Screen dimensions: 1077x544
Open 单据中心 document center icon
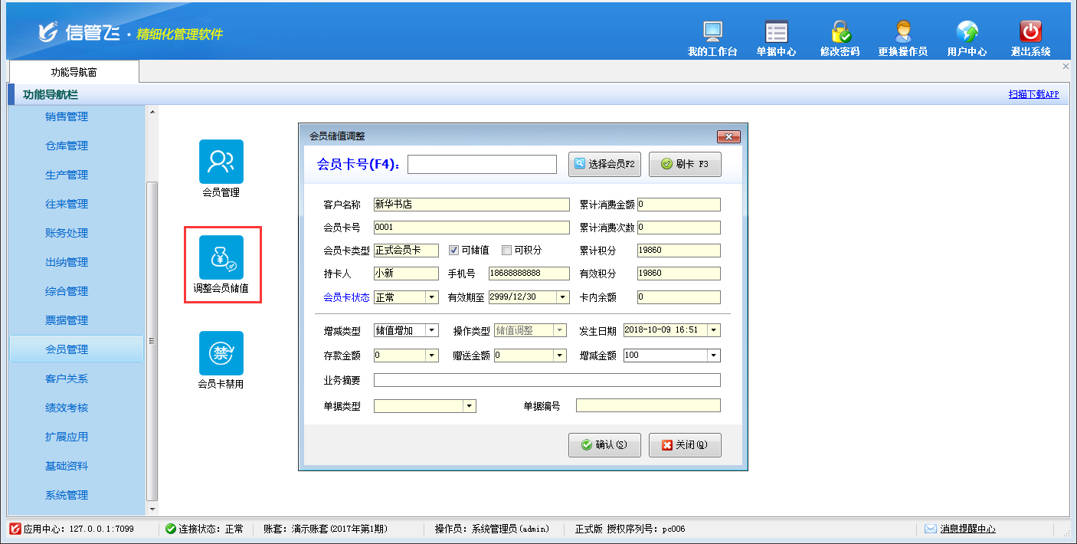click(776, 31)
